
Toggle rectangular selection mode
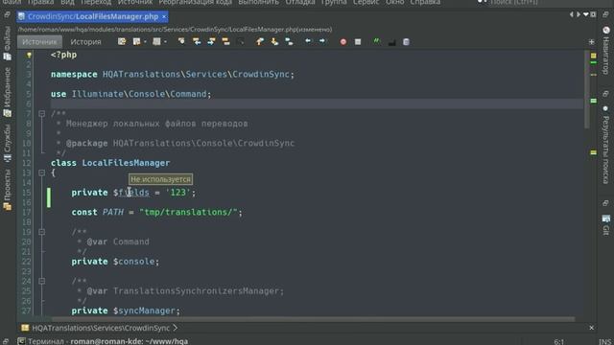click(241, 41)
